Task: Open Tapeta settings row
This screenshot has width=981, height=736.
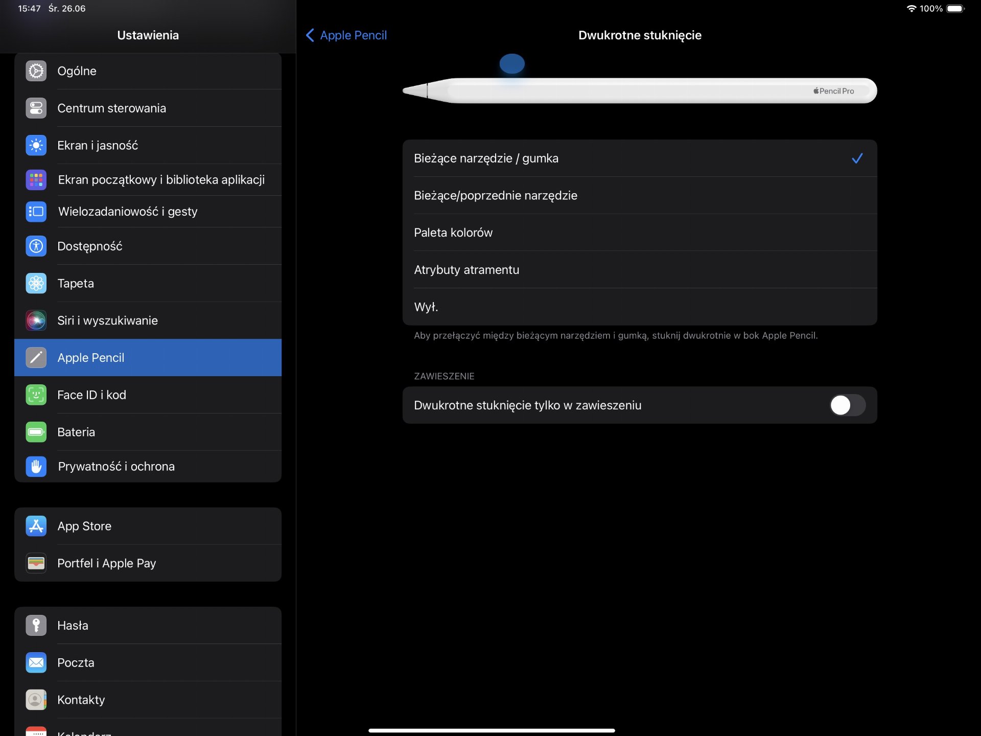Action: coord(148,283)
